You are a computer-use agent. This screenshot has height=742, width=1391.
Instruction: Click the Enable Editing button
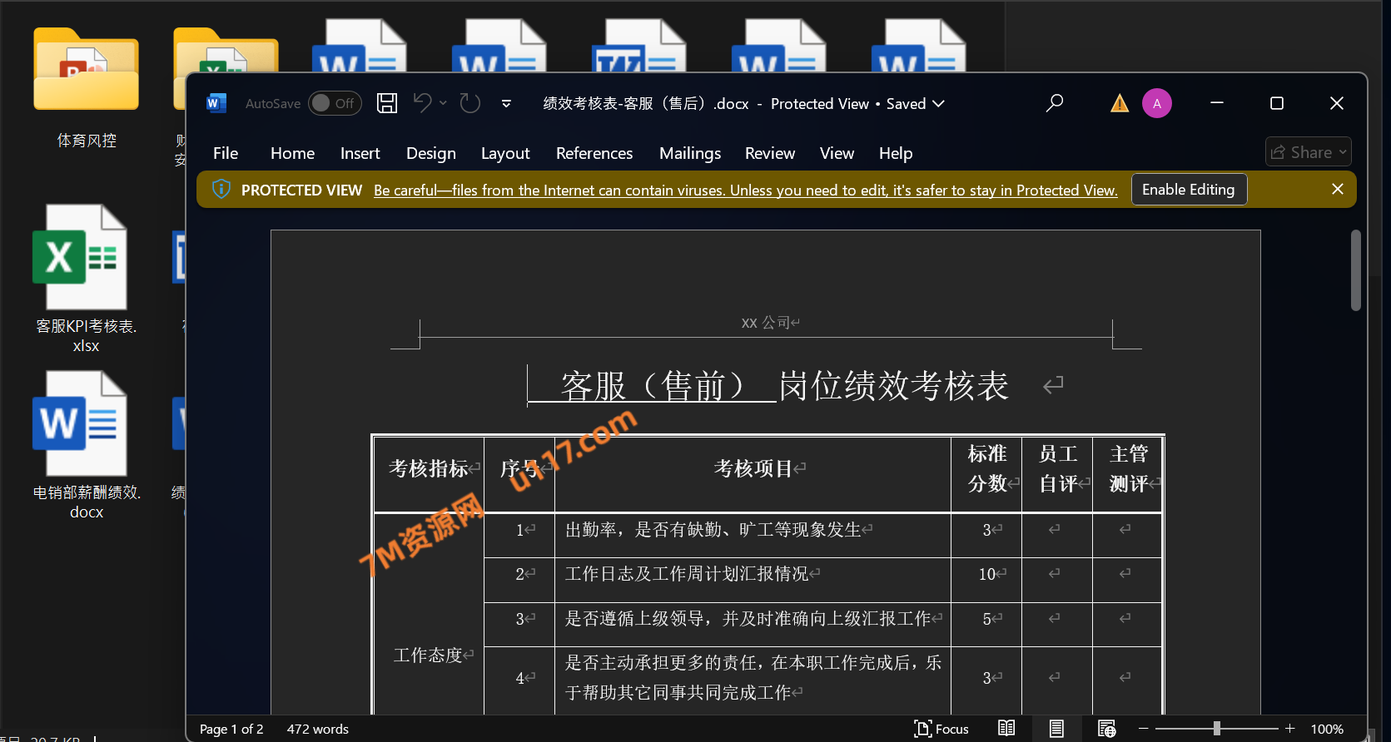pos(1188,190)
